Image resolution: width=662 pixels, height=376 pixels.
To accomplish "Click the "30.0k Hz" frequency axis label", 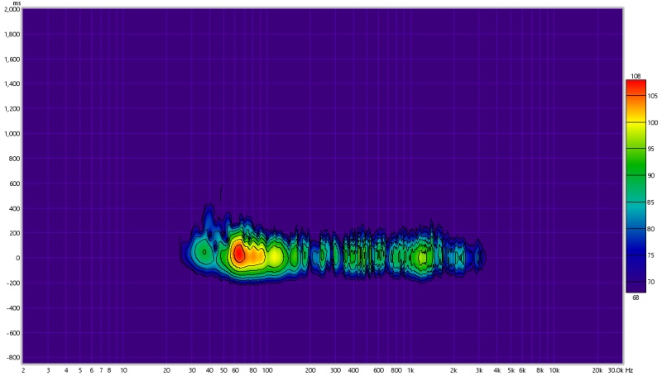I will (621, 370).
